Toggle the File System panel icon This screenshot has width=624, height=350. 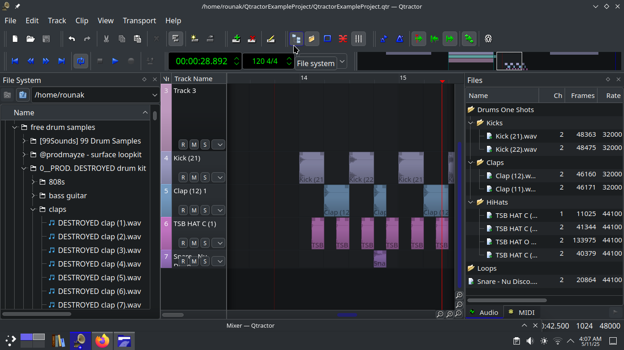[x=296, y=39]
